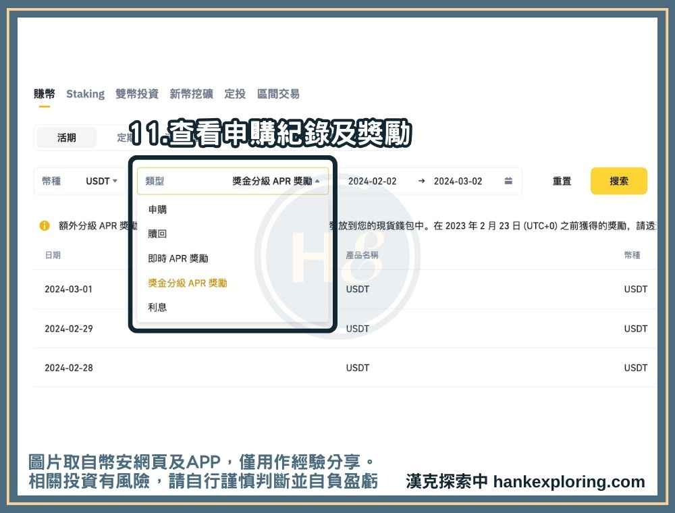Select the 2024-02-29 date row
The height and width of the screenshot is (513, 675).
click(344, 328)
